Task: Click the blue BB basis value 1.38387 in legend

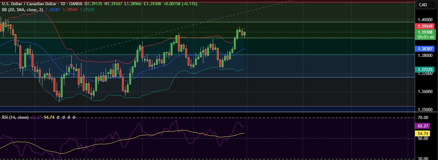Action: [53, 9]
